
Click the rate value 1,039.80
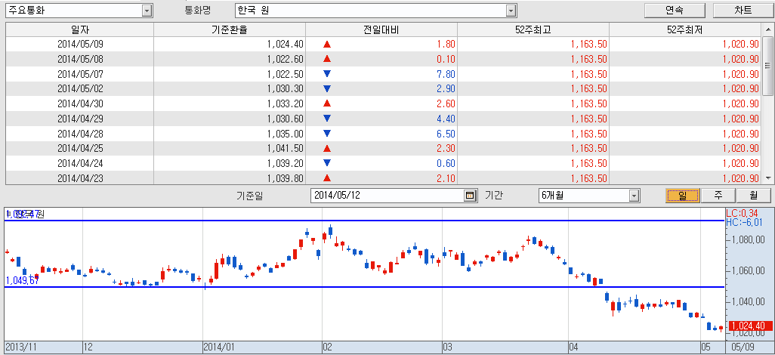[x=286, y=177]
